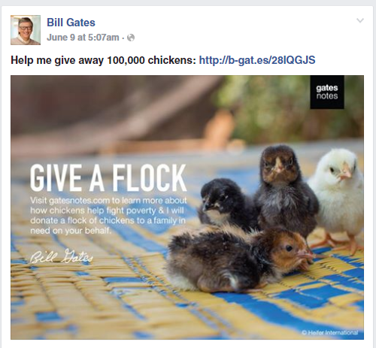Open the June 9 at 5:07am timestamp

(83, 38)
